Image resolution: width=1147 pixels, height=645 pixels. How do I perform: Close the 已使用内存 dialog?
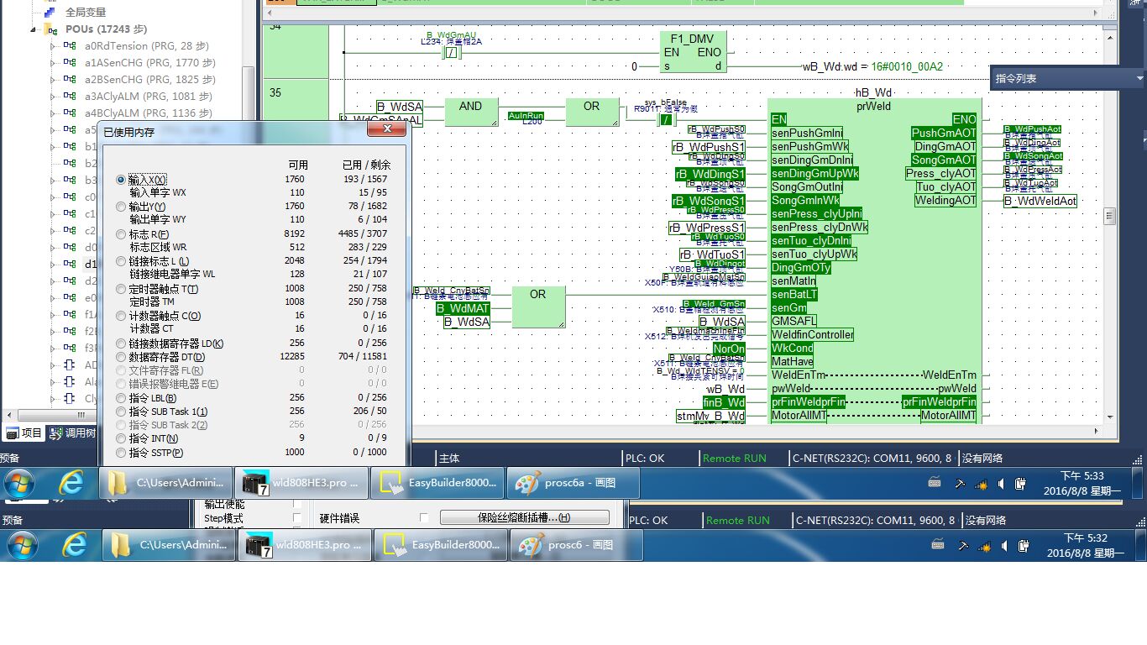[387, 130]
